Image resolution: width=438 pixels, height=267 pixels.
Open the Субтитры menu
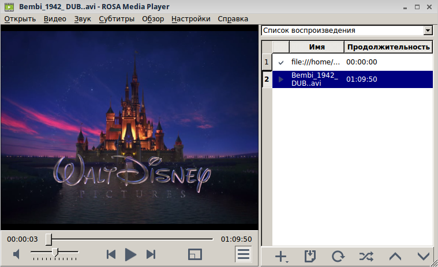pyautogui.click(x=117, y=19)
